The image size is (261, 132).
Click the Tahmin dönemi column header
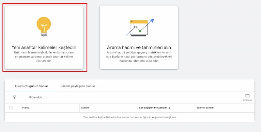pyautogui.click(x=205, y=108)
